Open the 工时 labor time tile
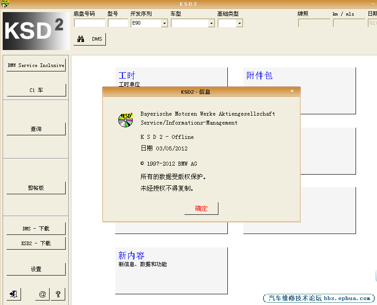 pos(171,77)
